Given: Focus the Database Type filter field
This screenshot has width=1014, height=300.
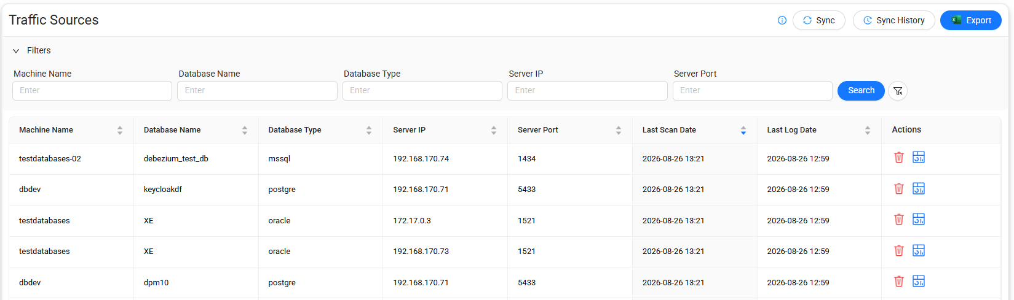Looking at the screenshot, I should click(422, 91).
